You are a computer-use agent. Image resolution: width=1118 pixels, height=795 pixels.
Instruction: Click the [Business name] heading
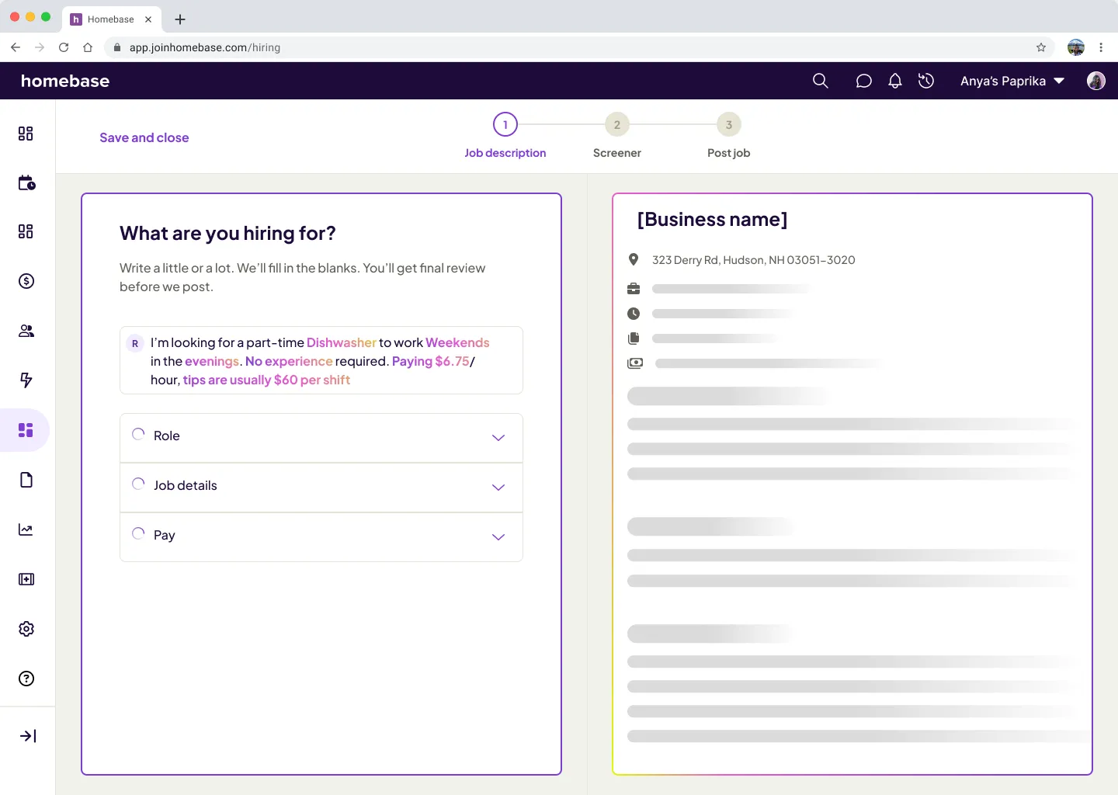[x=712, y=220]
